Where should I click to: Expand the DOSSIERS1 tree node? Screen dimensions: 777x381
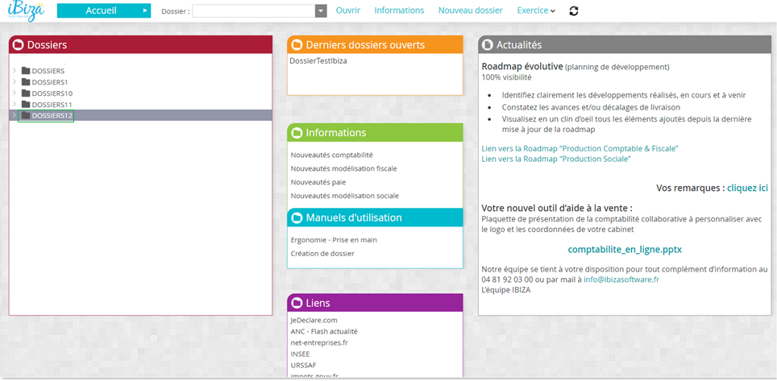(x=15, y=82)
